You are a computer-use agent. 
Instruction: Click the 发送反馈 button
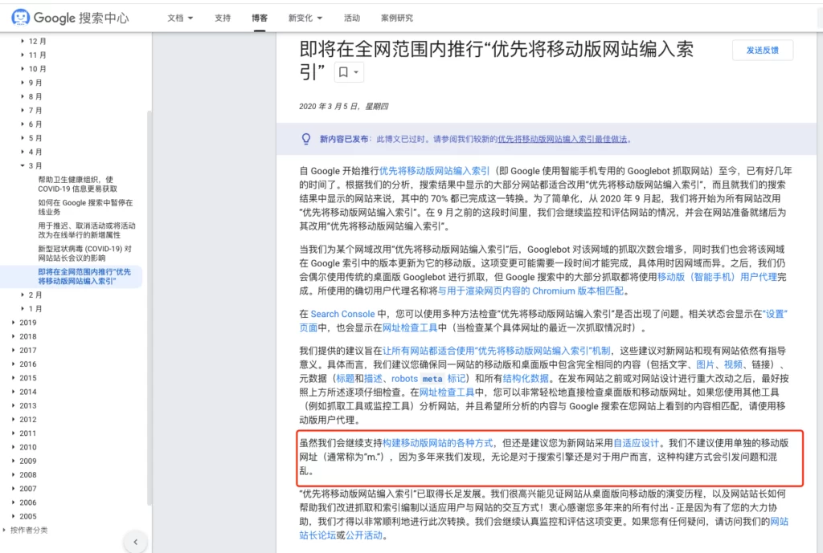[763, 51]
